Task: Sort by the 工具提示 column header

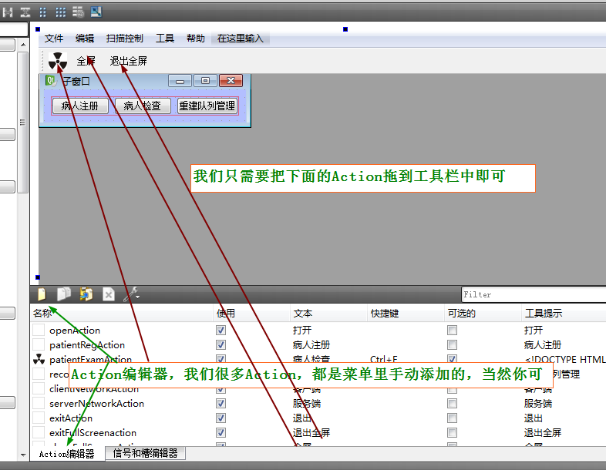Action: [x=564, y=313]
